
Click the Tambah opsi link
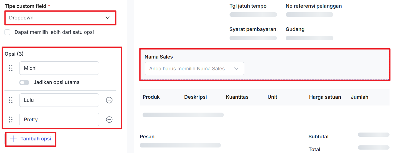pyautogui.click(x=36, y=139)
